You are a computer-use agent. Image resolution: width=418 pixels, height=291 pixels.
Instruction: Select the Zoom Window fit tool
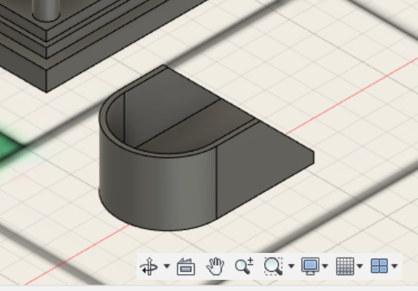click(x=273, y=266)
